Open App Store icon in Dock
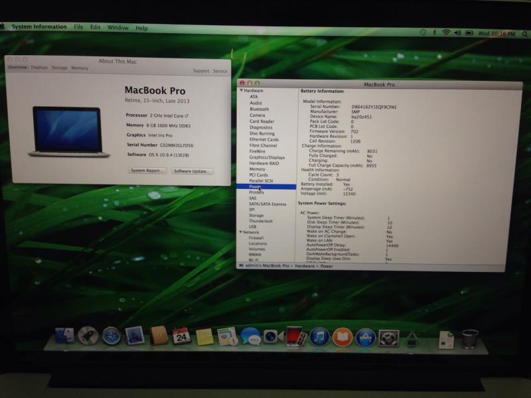Viewport: 531px width, 398px height. [365, 338]
